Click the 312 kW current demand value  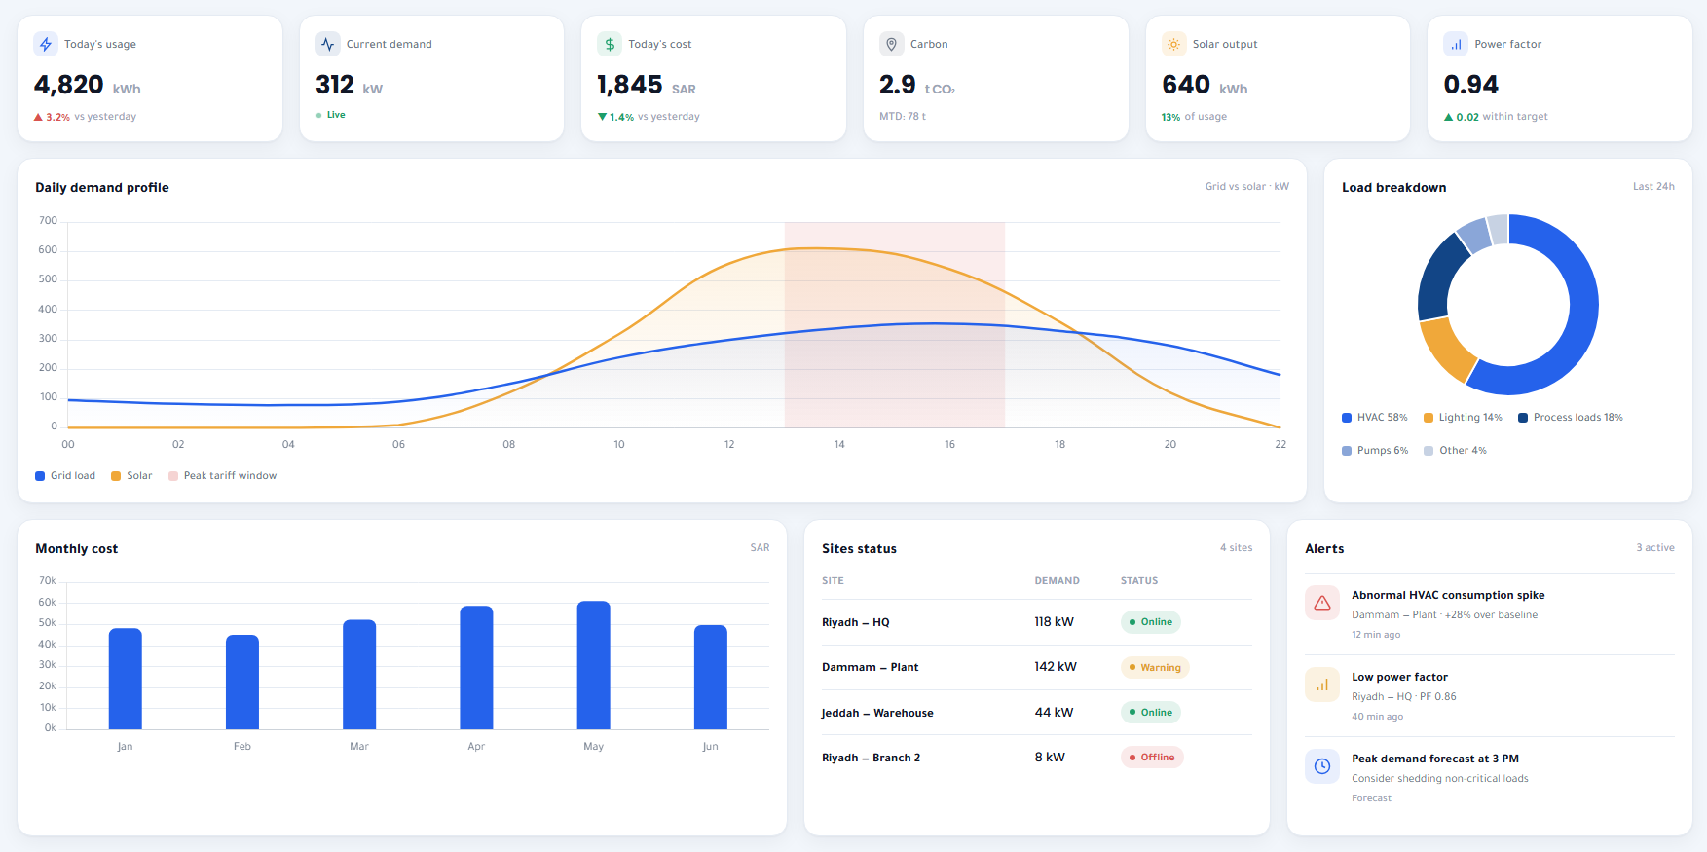point(350,85)
